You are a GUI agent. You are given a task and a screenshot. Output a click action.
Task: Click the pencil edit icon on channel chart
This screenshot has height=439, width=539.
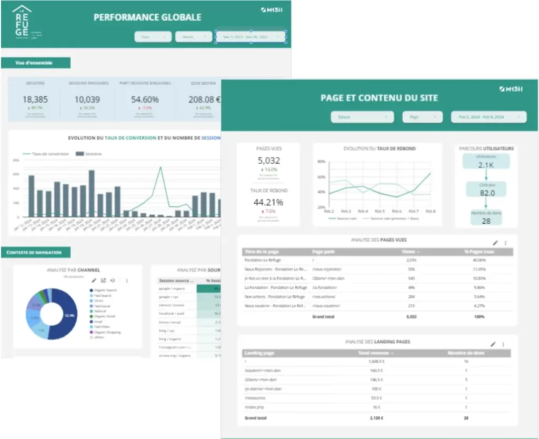(94, 281)
